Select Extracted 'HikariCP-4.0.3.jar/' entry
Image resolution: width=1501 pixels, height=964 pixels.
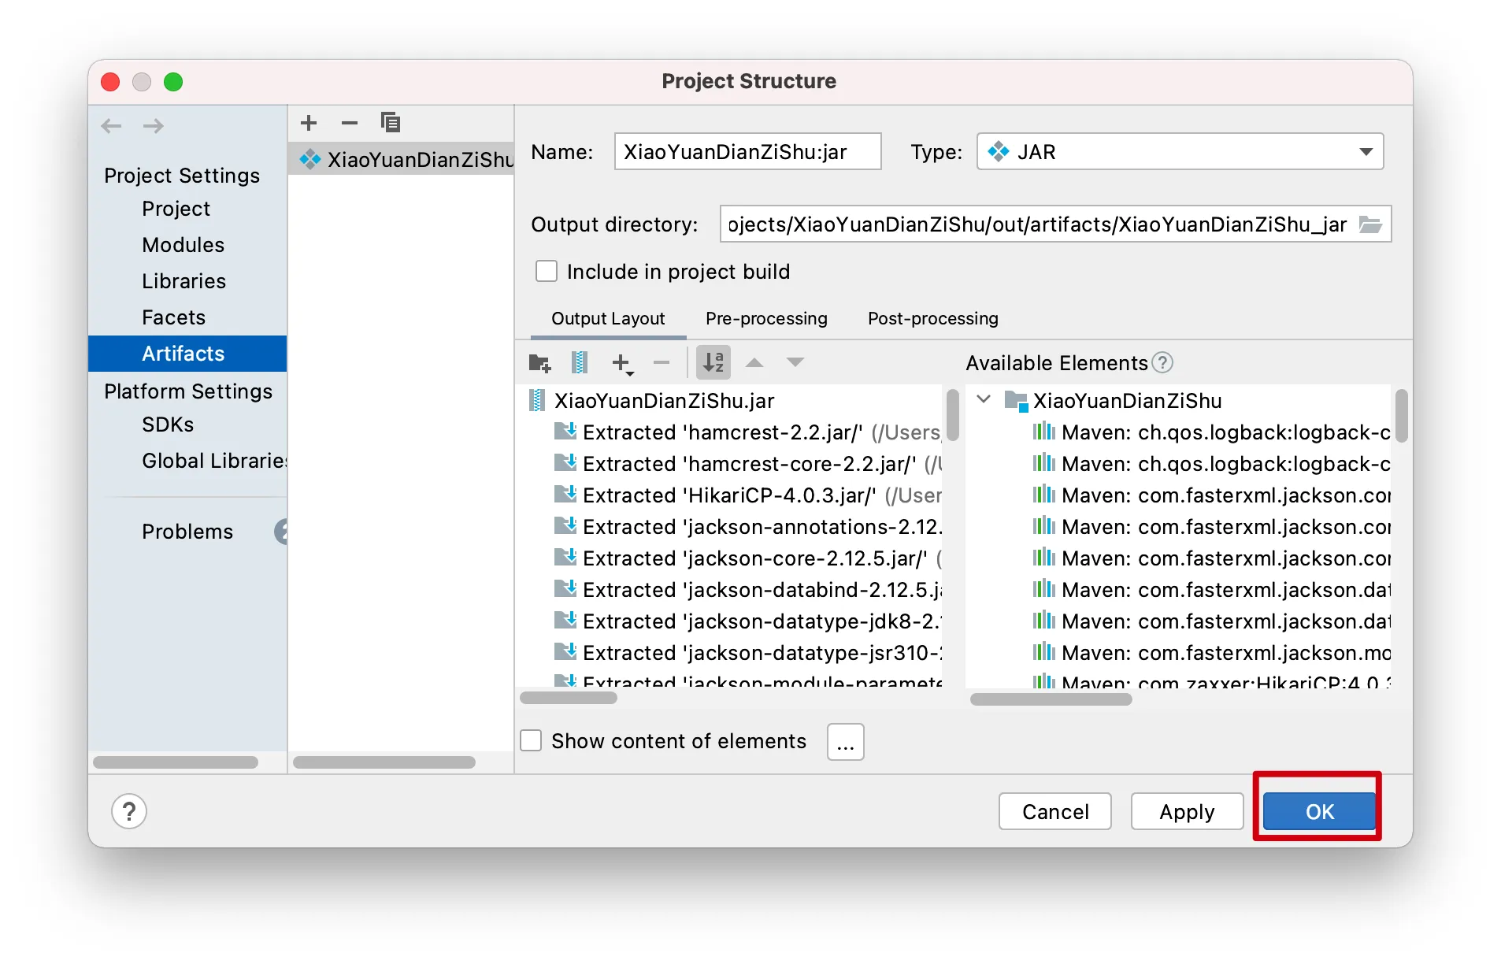click(x=748, y=495)
